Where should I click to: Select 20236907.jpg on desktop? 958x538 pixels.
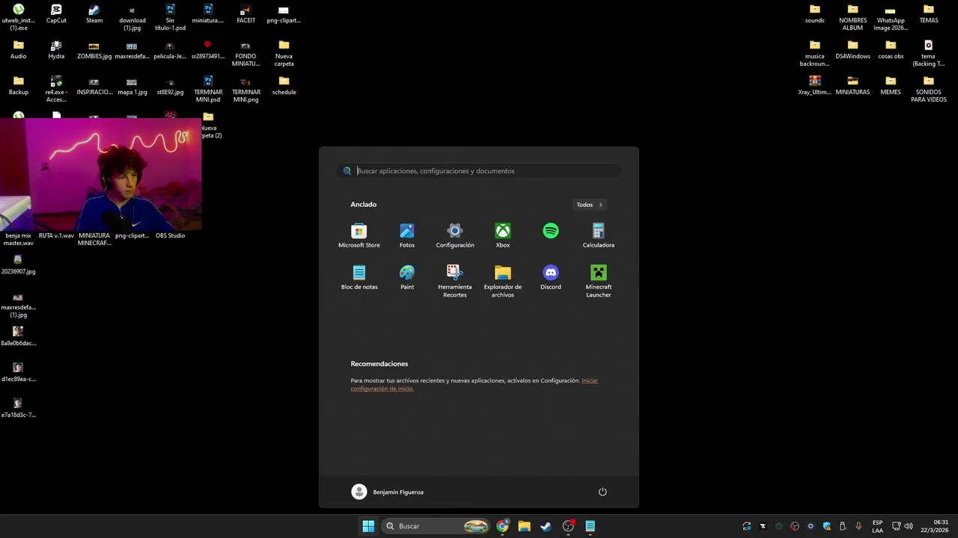tap(19, 265)
